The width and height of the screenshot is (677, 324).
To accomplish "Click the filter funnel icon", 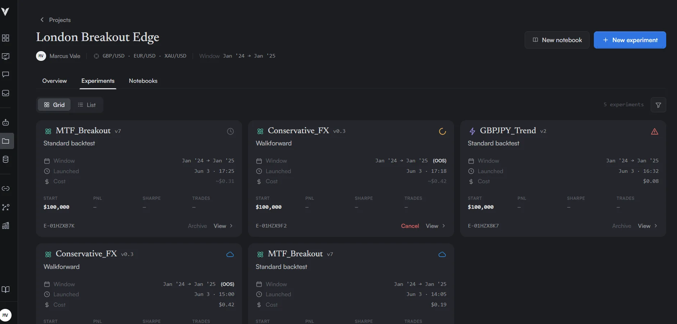I will 658,105.
